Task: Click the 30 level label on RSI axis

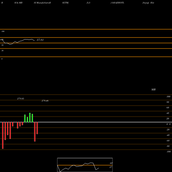Action: pos(2,51)
